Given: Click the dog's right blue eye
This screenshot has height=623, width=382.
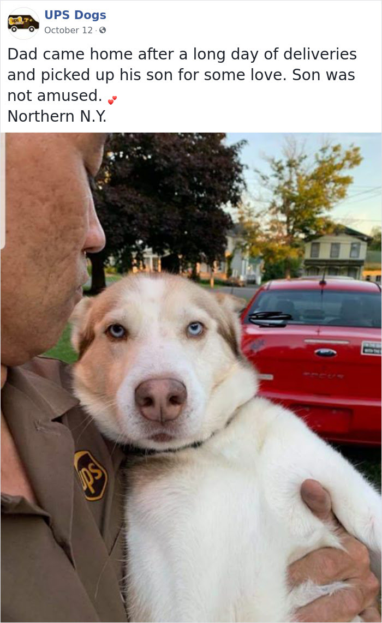Looking at the screenshot, I should (195, 329).
